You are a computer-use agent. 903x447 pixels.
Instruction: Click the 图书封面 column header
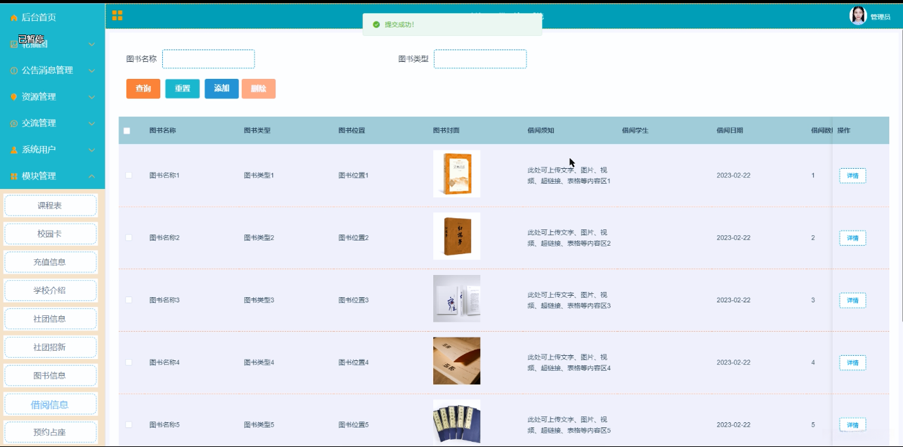pos(446,130)
